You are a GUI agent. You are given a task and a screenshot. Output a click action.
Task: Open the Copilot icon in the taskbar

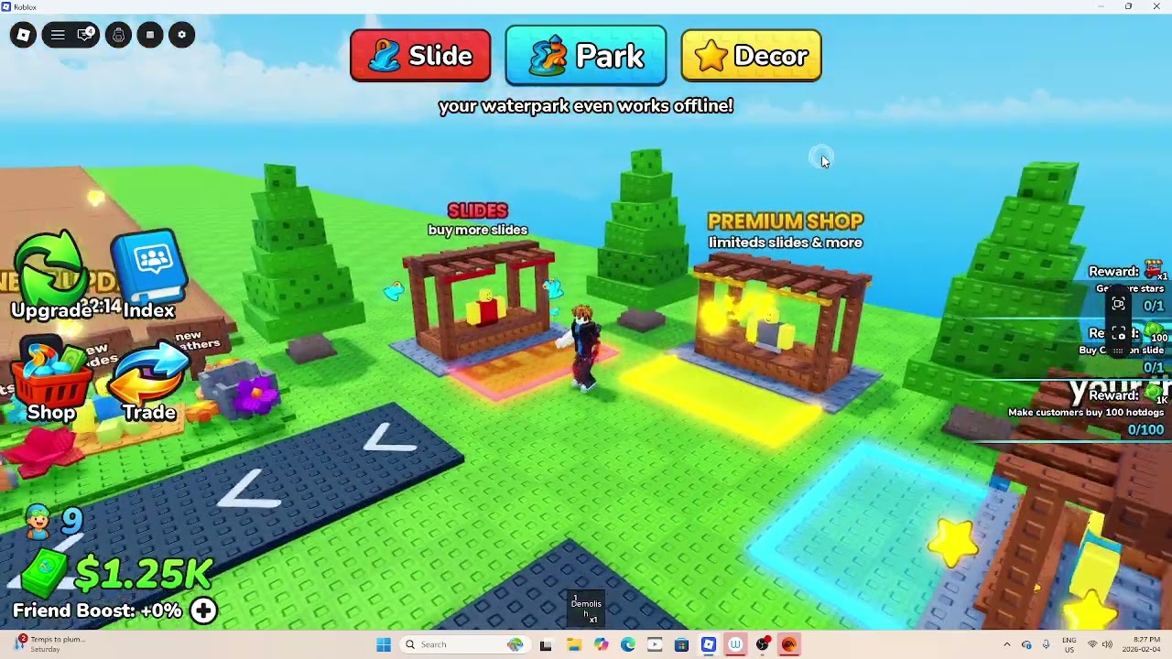click(601, 644)
